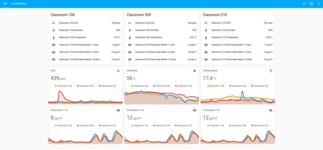Click CO2 icon for Classroom 106 CO2
This screenshot has width=323, height=150.
click(x=54, y=23)
